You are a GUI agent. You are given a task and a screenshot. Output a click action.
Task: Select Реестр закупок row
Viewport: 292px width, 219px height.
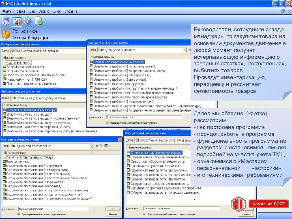16,161
